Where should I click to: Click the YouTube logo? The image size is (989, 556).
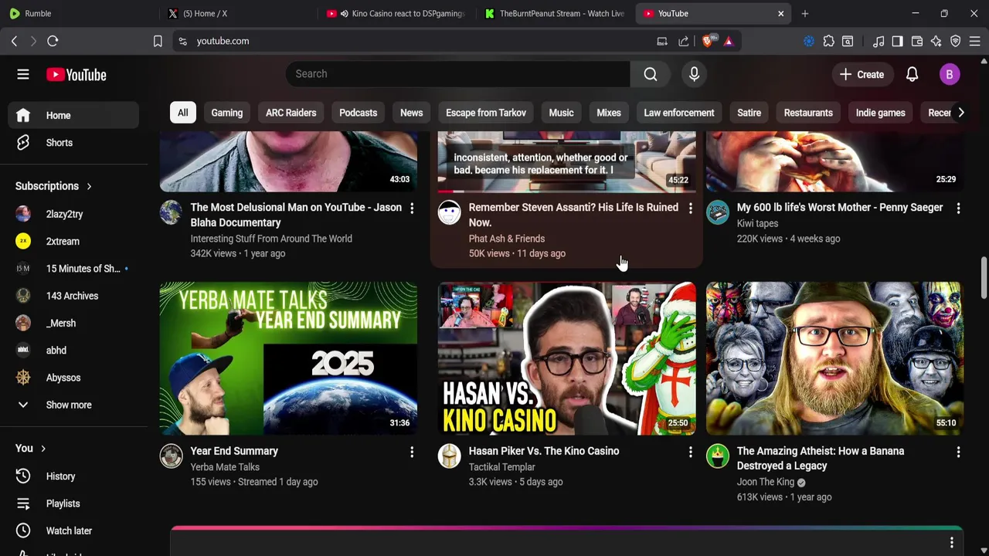coord(76,75)
